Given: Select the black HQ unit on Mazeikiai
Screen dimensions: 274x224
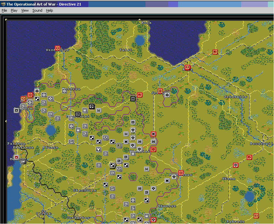Looking at the screenshot, I should (78, 114).
